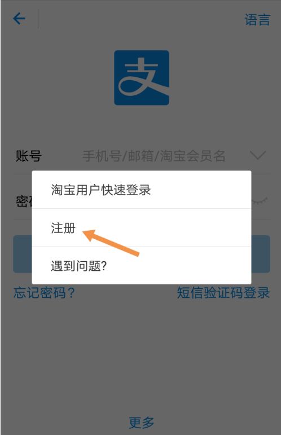Tap the visible edge of the login button
281x435 pixels.
[x=261, y=254]
